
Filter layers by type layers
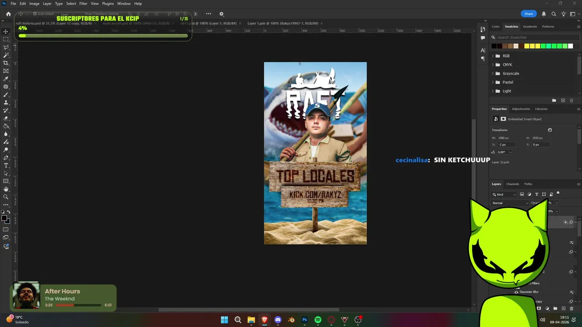coord(537,194)
